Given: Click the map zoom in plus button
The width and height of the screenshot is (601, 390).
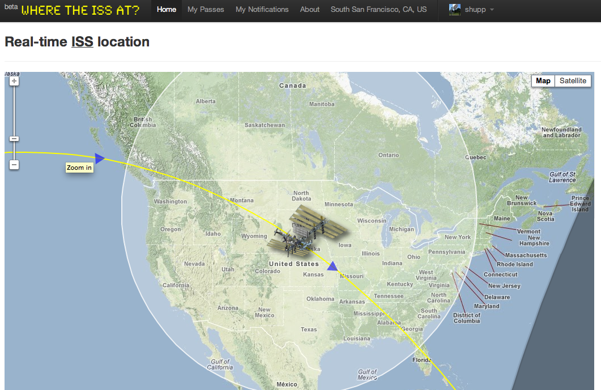Looking at the screenshot, I should (14, 81).
